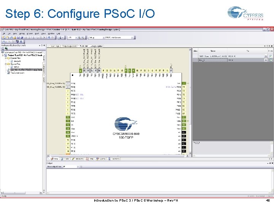
Task: Switch to the Interrupts tab
Action: (78, 159)
